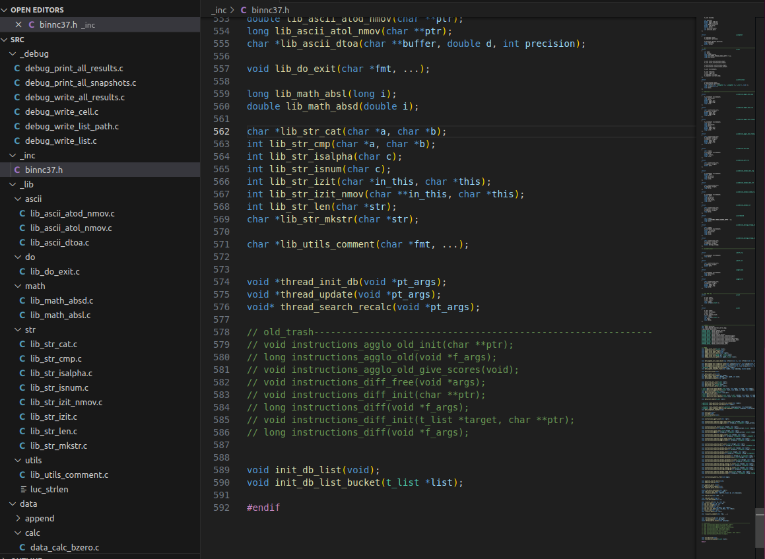Image resolution: width=765 pixels, height=559 pixels.
Task: Click line number 574 in the gutter
Action: click(221, 282)
